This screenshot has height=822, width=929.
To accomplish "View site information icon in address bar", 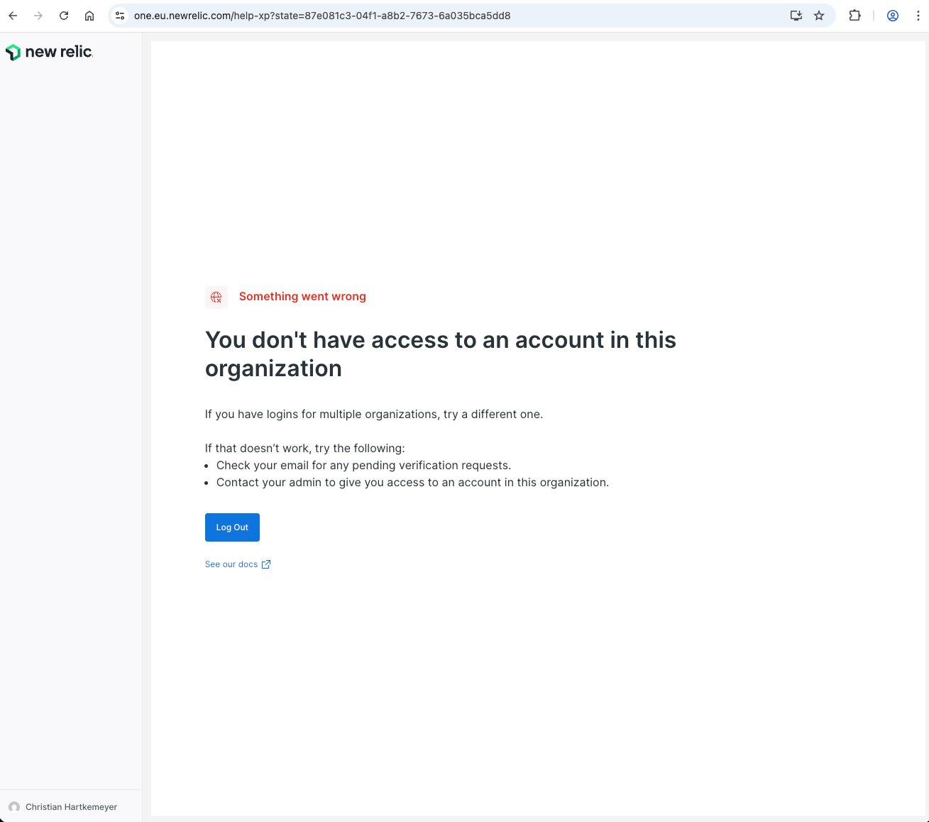I will tap(120, 16).
